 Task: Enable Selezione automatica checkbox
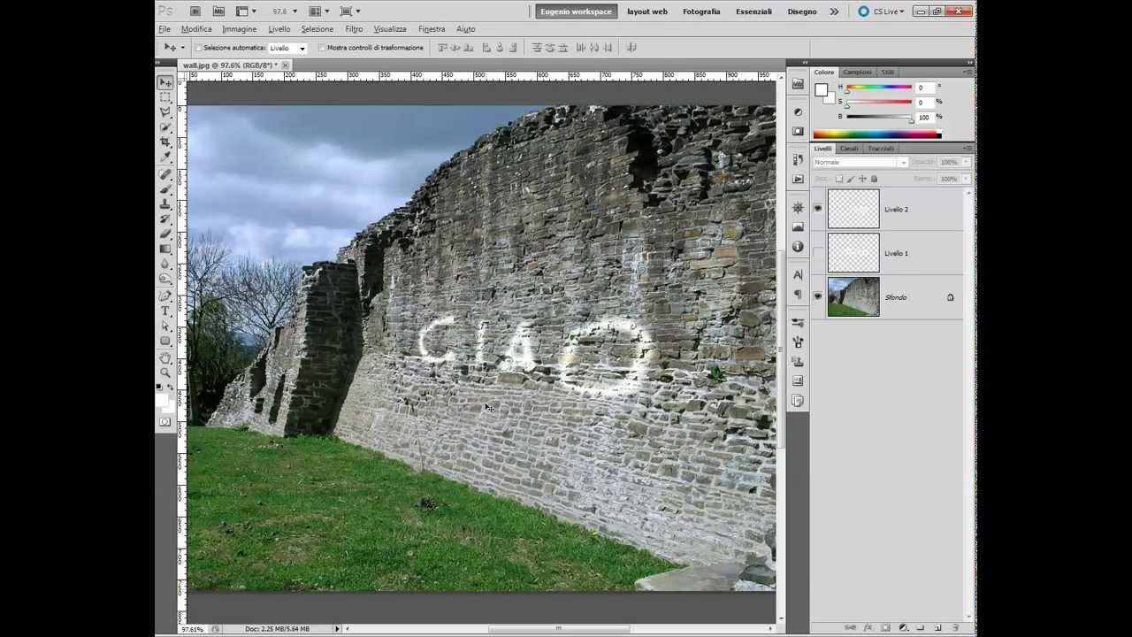(198, 48)
